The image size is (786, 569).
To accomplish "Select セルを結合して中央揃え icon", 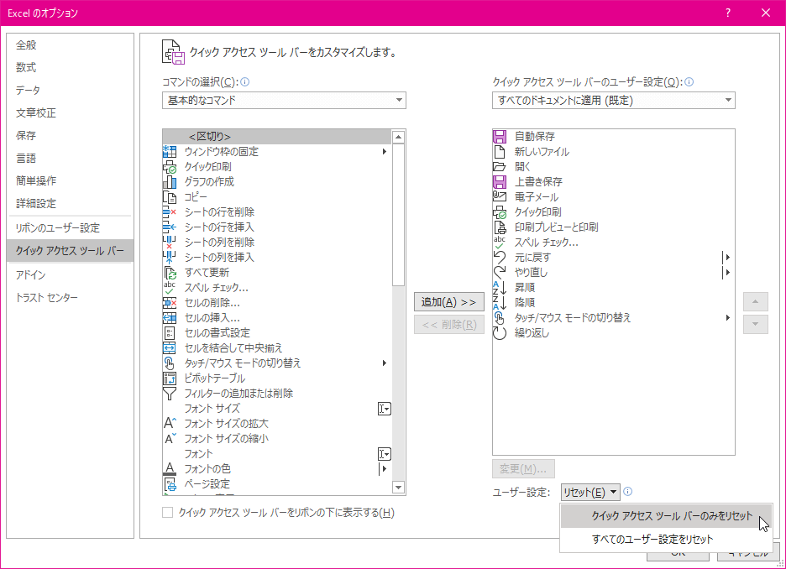I will [170, 348].
